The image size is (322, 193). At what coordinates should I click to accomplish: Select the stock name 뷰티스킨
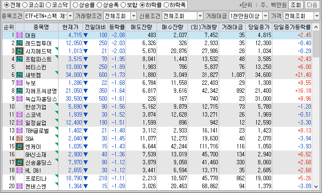point(36,67)
